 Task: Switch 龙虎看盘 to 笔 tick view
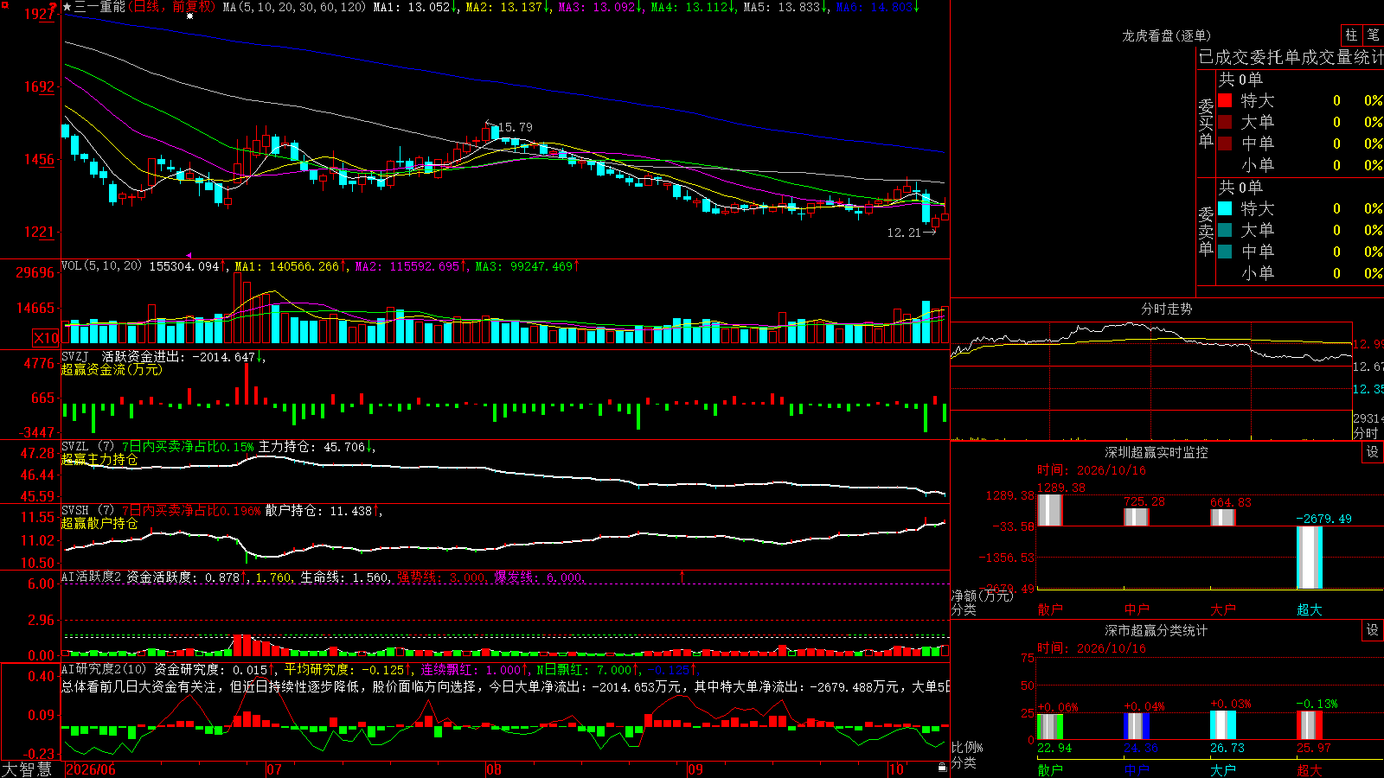click(1373, 35)
